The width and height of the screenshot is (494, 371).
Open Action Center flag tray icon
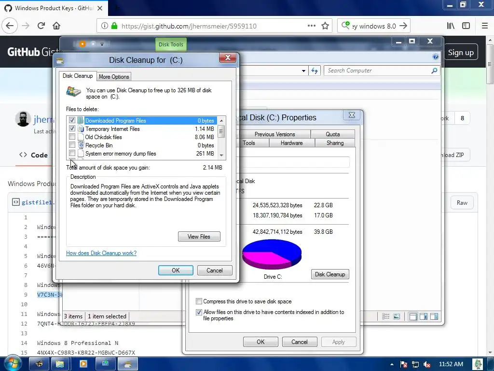tap(404, 364)
